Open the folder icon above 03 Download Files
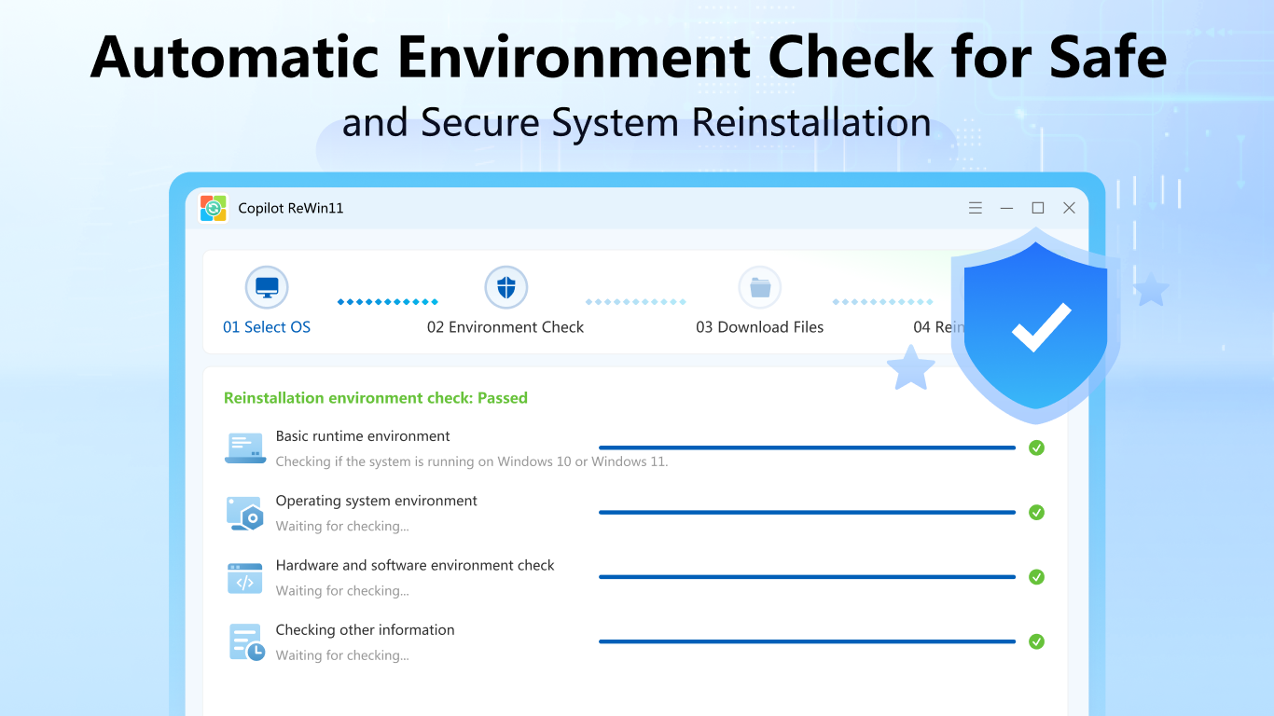Screen dimensions: 1274x716 [760, 287]
